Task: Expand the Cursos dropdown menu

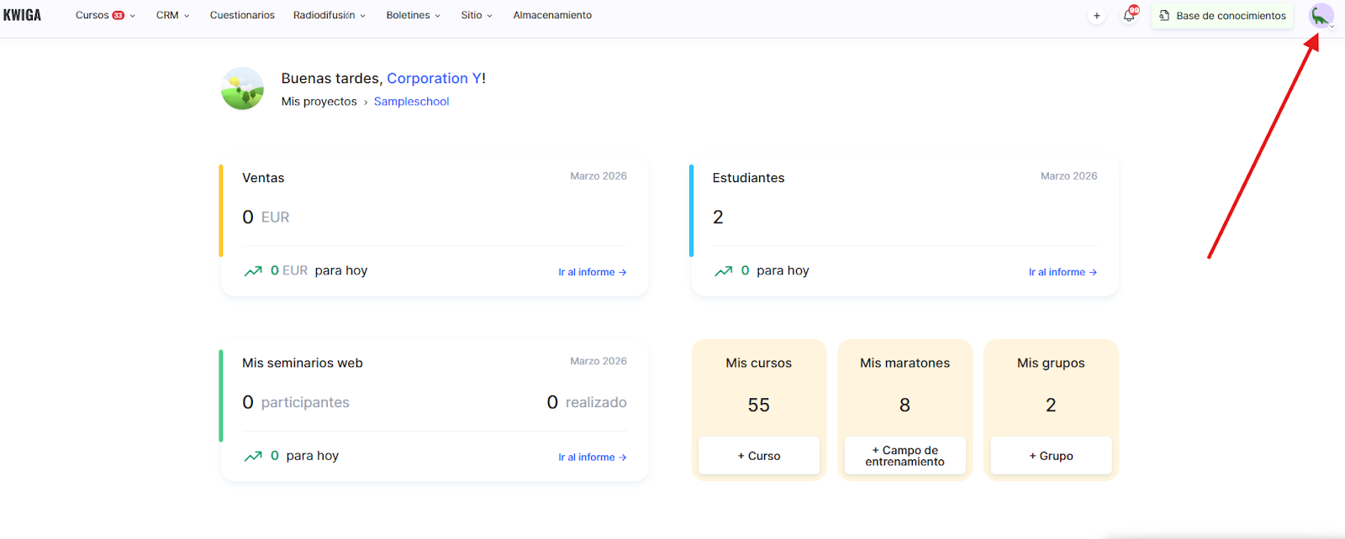Action: pyautogui.click(x=105, y=15)
